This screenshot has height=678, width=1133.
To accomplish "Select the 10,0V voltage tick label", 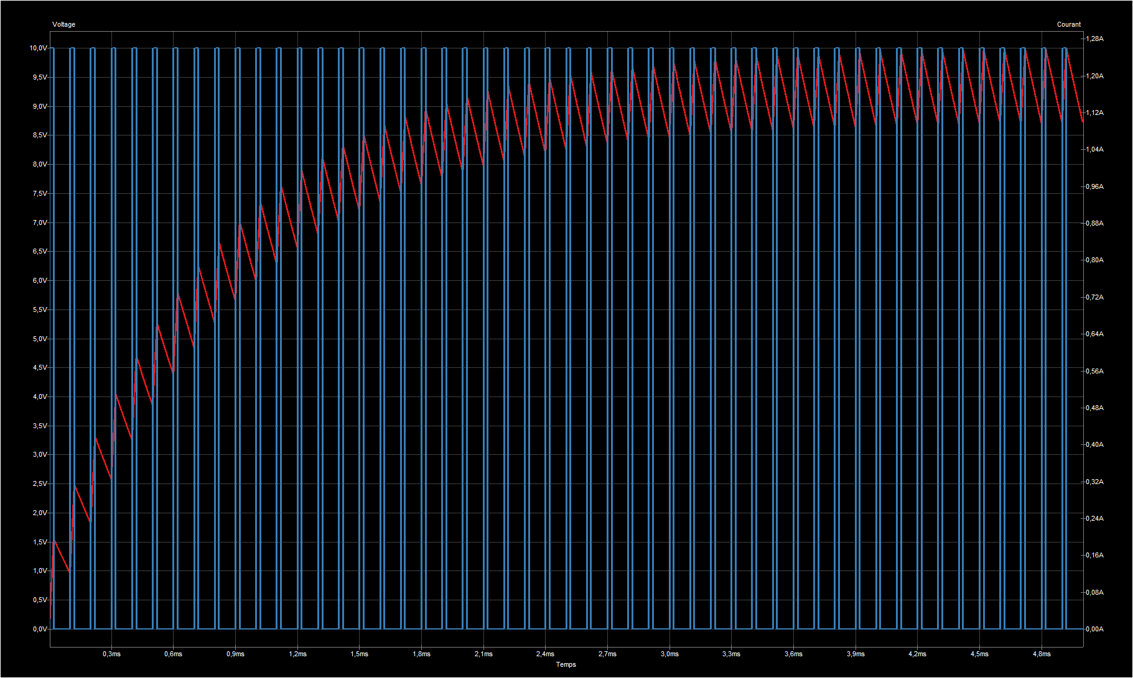I will (x=38, y=48).
